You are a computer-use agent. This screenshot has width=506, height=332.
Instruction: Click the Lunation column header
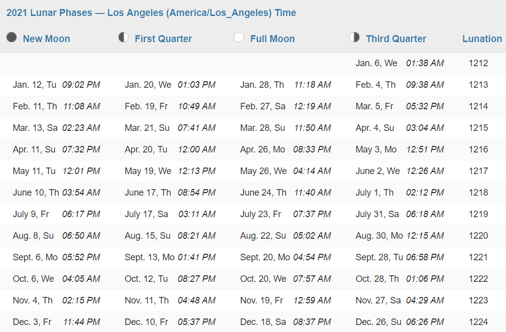pyautogui.click(x=482, y=39)
